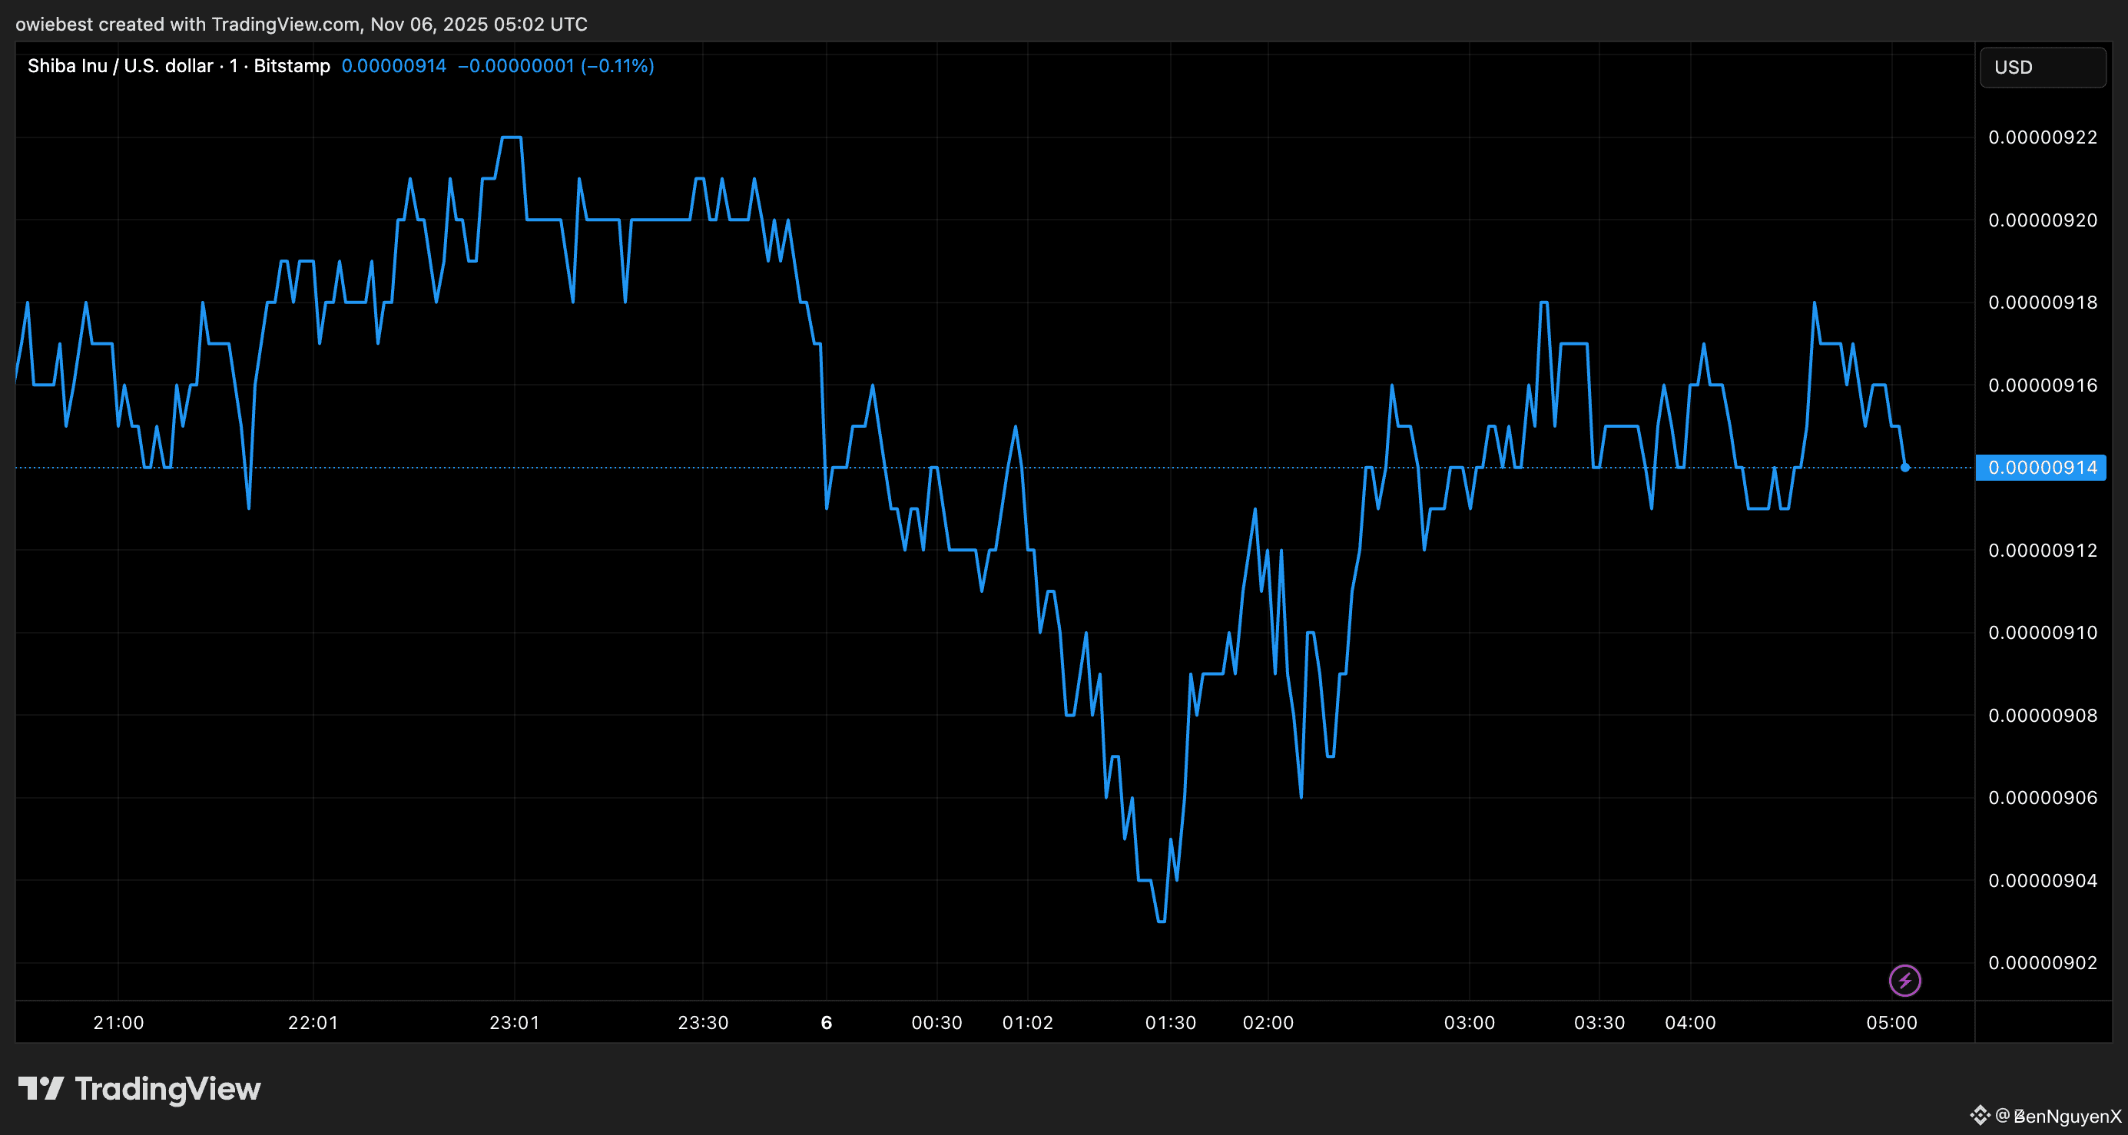Click the 05:00 time axis label
This screenshot has height=1135, width=2128.
[x=1891, y=1023]
